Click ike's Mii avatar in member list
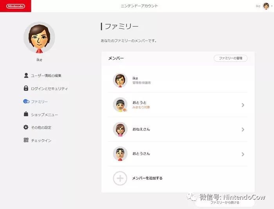 pos(120,80)
